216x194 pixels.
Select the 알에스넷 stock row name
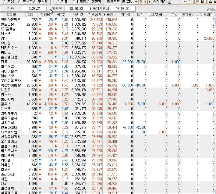[x=7, y=76]
